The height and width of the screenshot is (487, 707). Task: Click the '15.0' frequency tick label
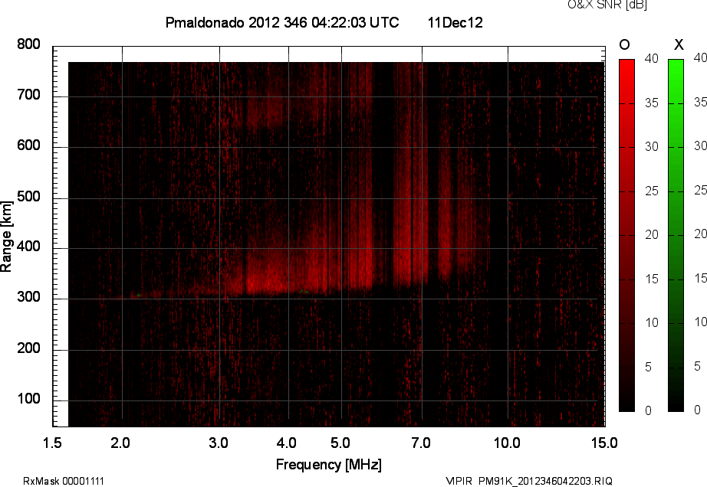point(604,443)
